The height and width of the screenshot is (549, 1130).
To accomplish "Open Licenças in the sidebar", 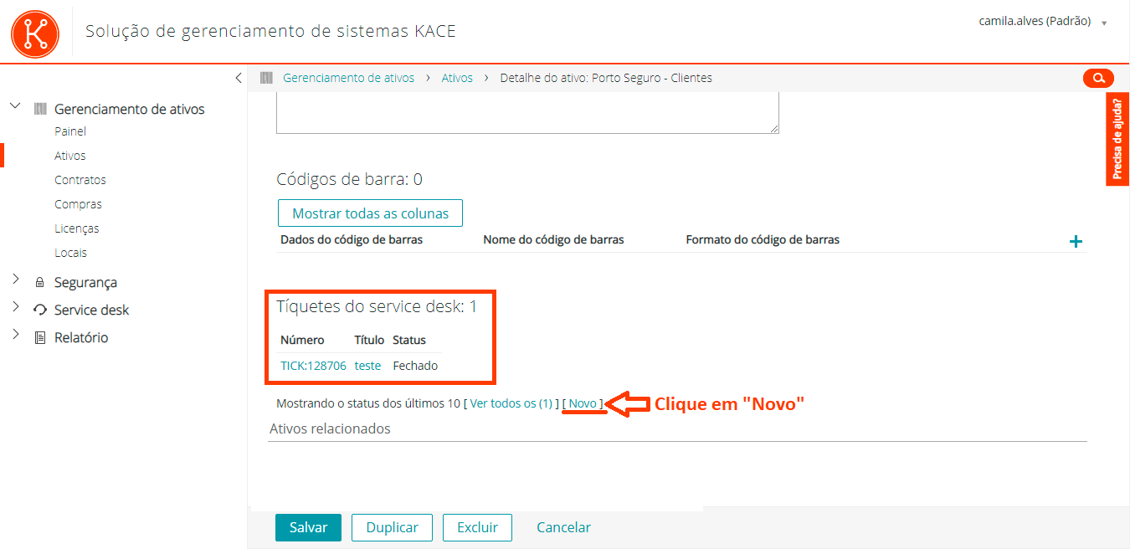I will pyautogui.click(x=77, y=228).
